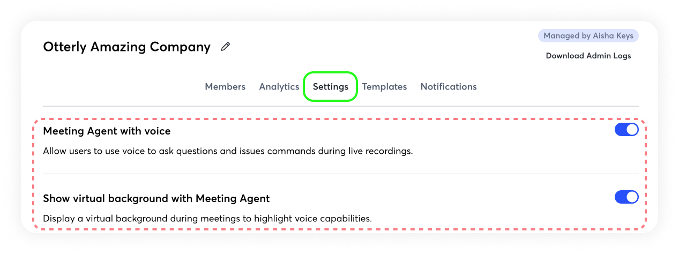The image size is (679, 254).
Task: Click the Managed by Aisha Keys badge
Action: coord(588,36)
